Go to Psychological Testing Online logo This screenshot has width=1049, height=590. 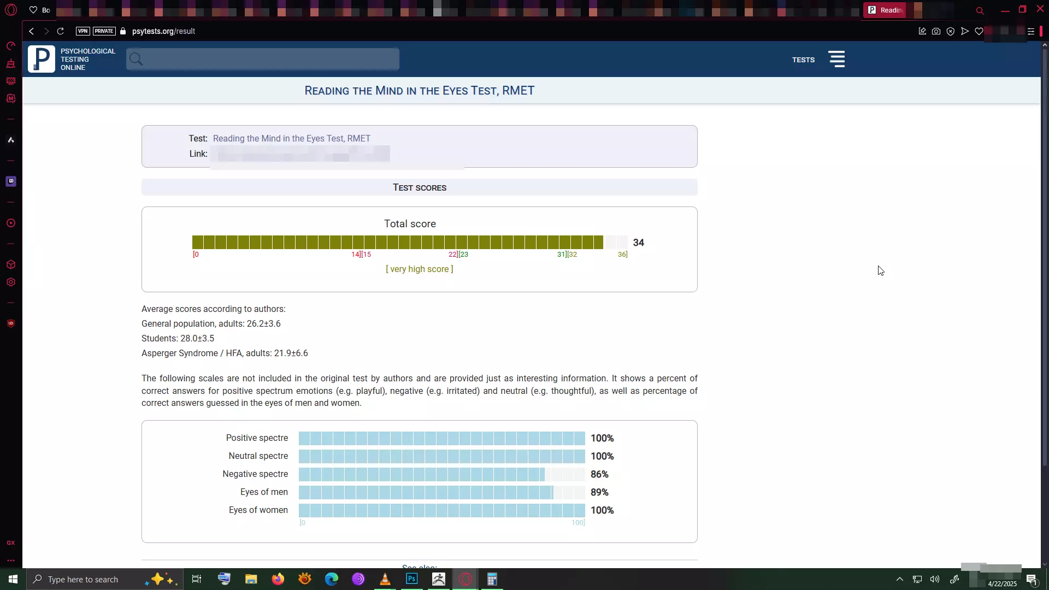tap(72, 59)
